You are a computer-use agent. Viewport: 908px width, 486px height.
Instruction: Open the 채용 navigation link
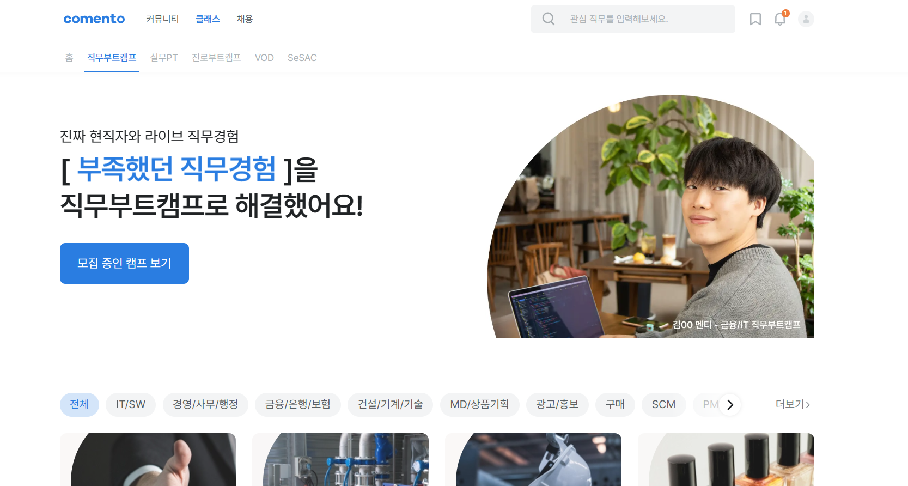[245, 19]
